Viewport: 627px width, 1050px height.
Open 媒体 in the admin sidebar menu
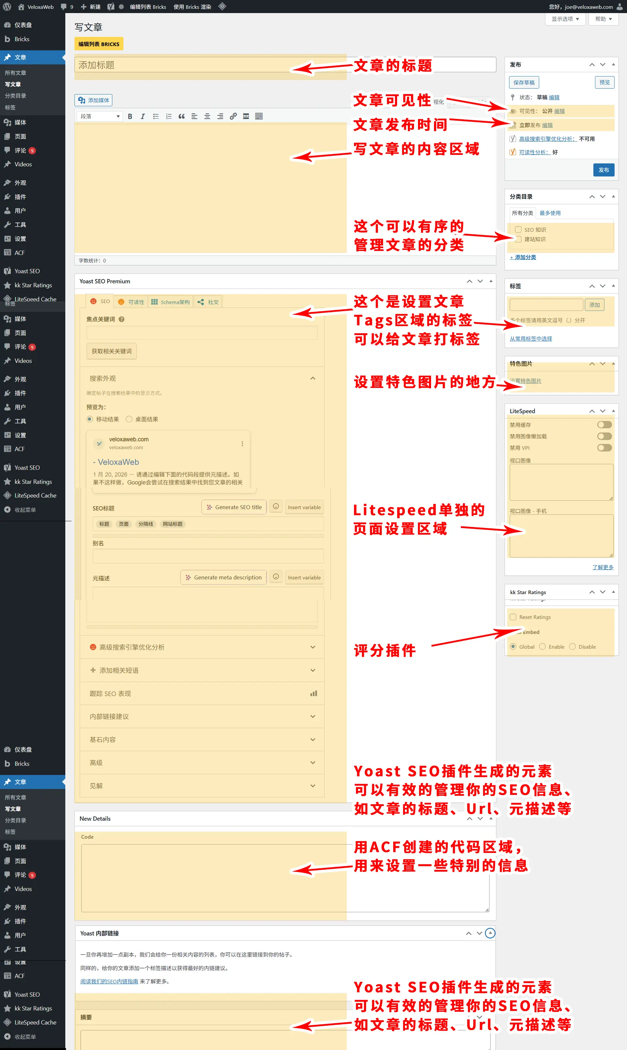20,123
